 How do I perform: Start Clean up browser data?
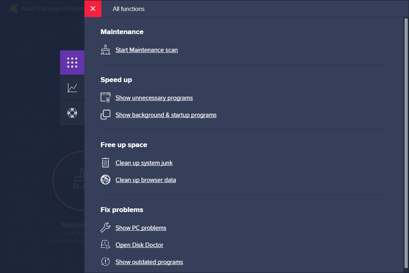[145, 180]
